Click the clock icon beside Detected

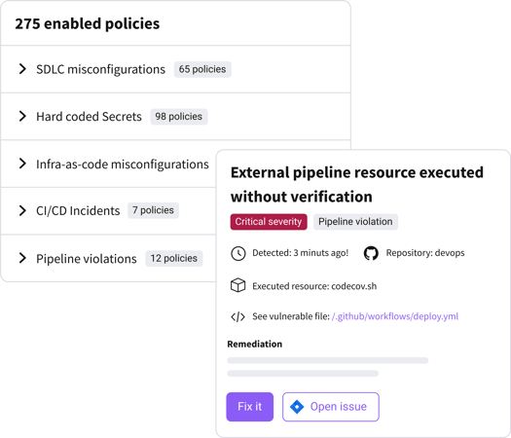(237, 253)
